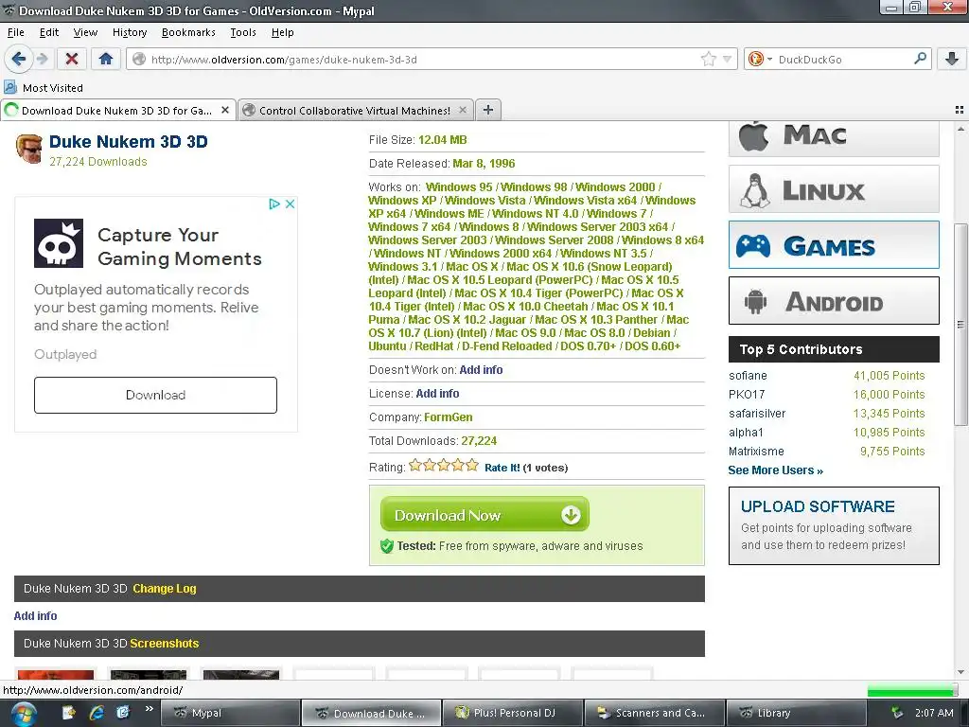
Task: Click the green tested shield icon
Action: [x=387, y=546]
